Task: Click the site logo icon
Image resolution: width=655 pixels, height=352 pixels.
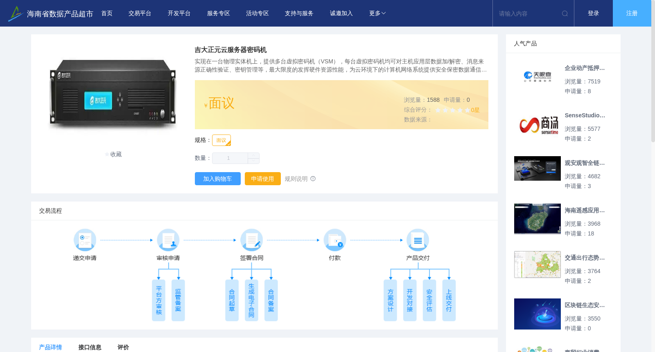Action: [x=16, y=13]
